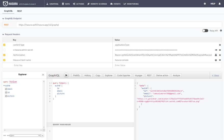Switch to the REST tab
This screenshot has width=224, height=140.
(20, 11)
